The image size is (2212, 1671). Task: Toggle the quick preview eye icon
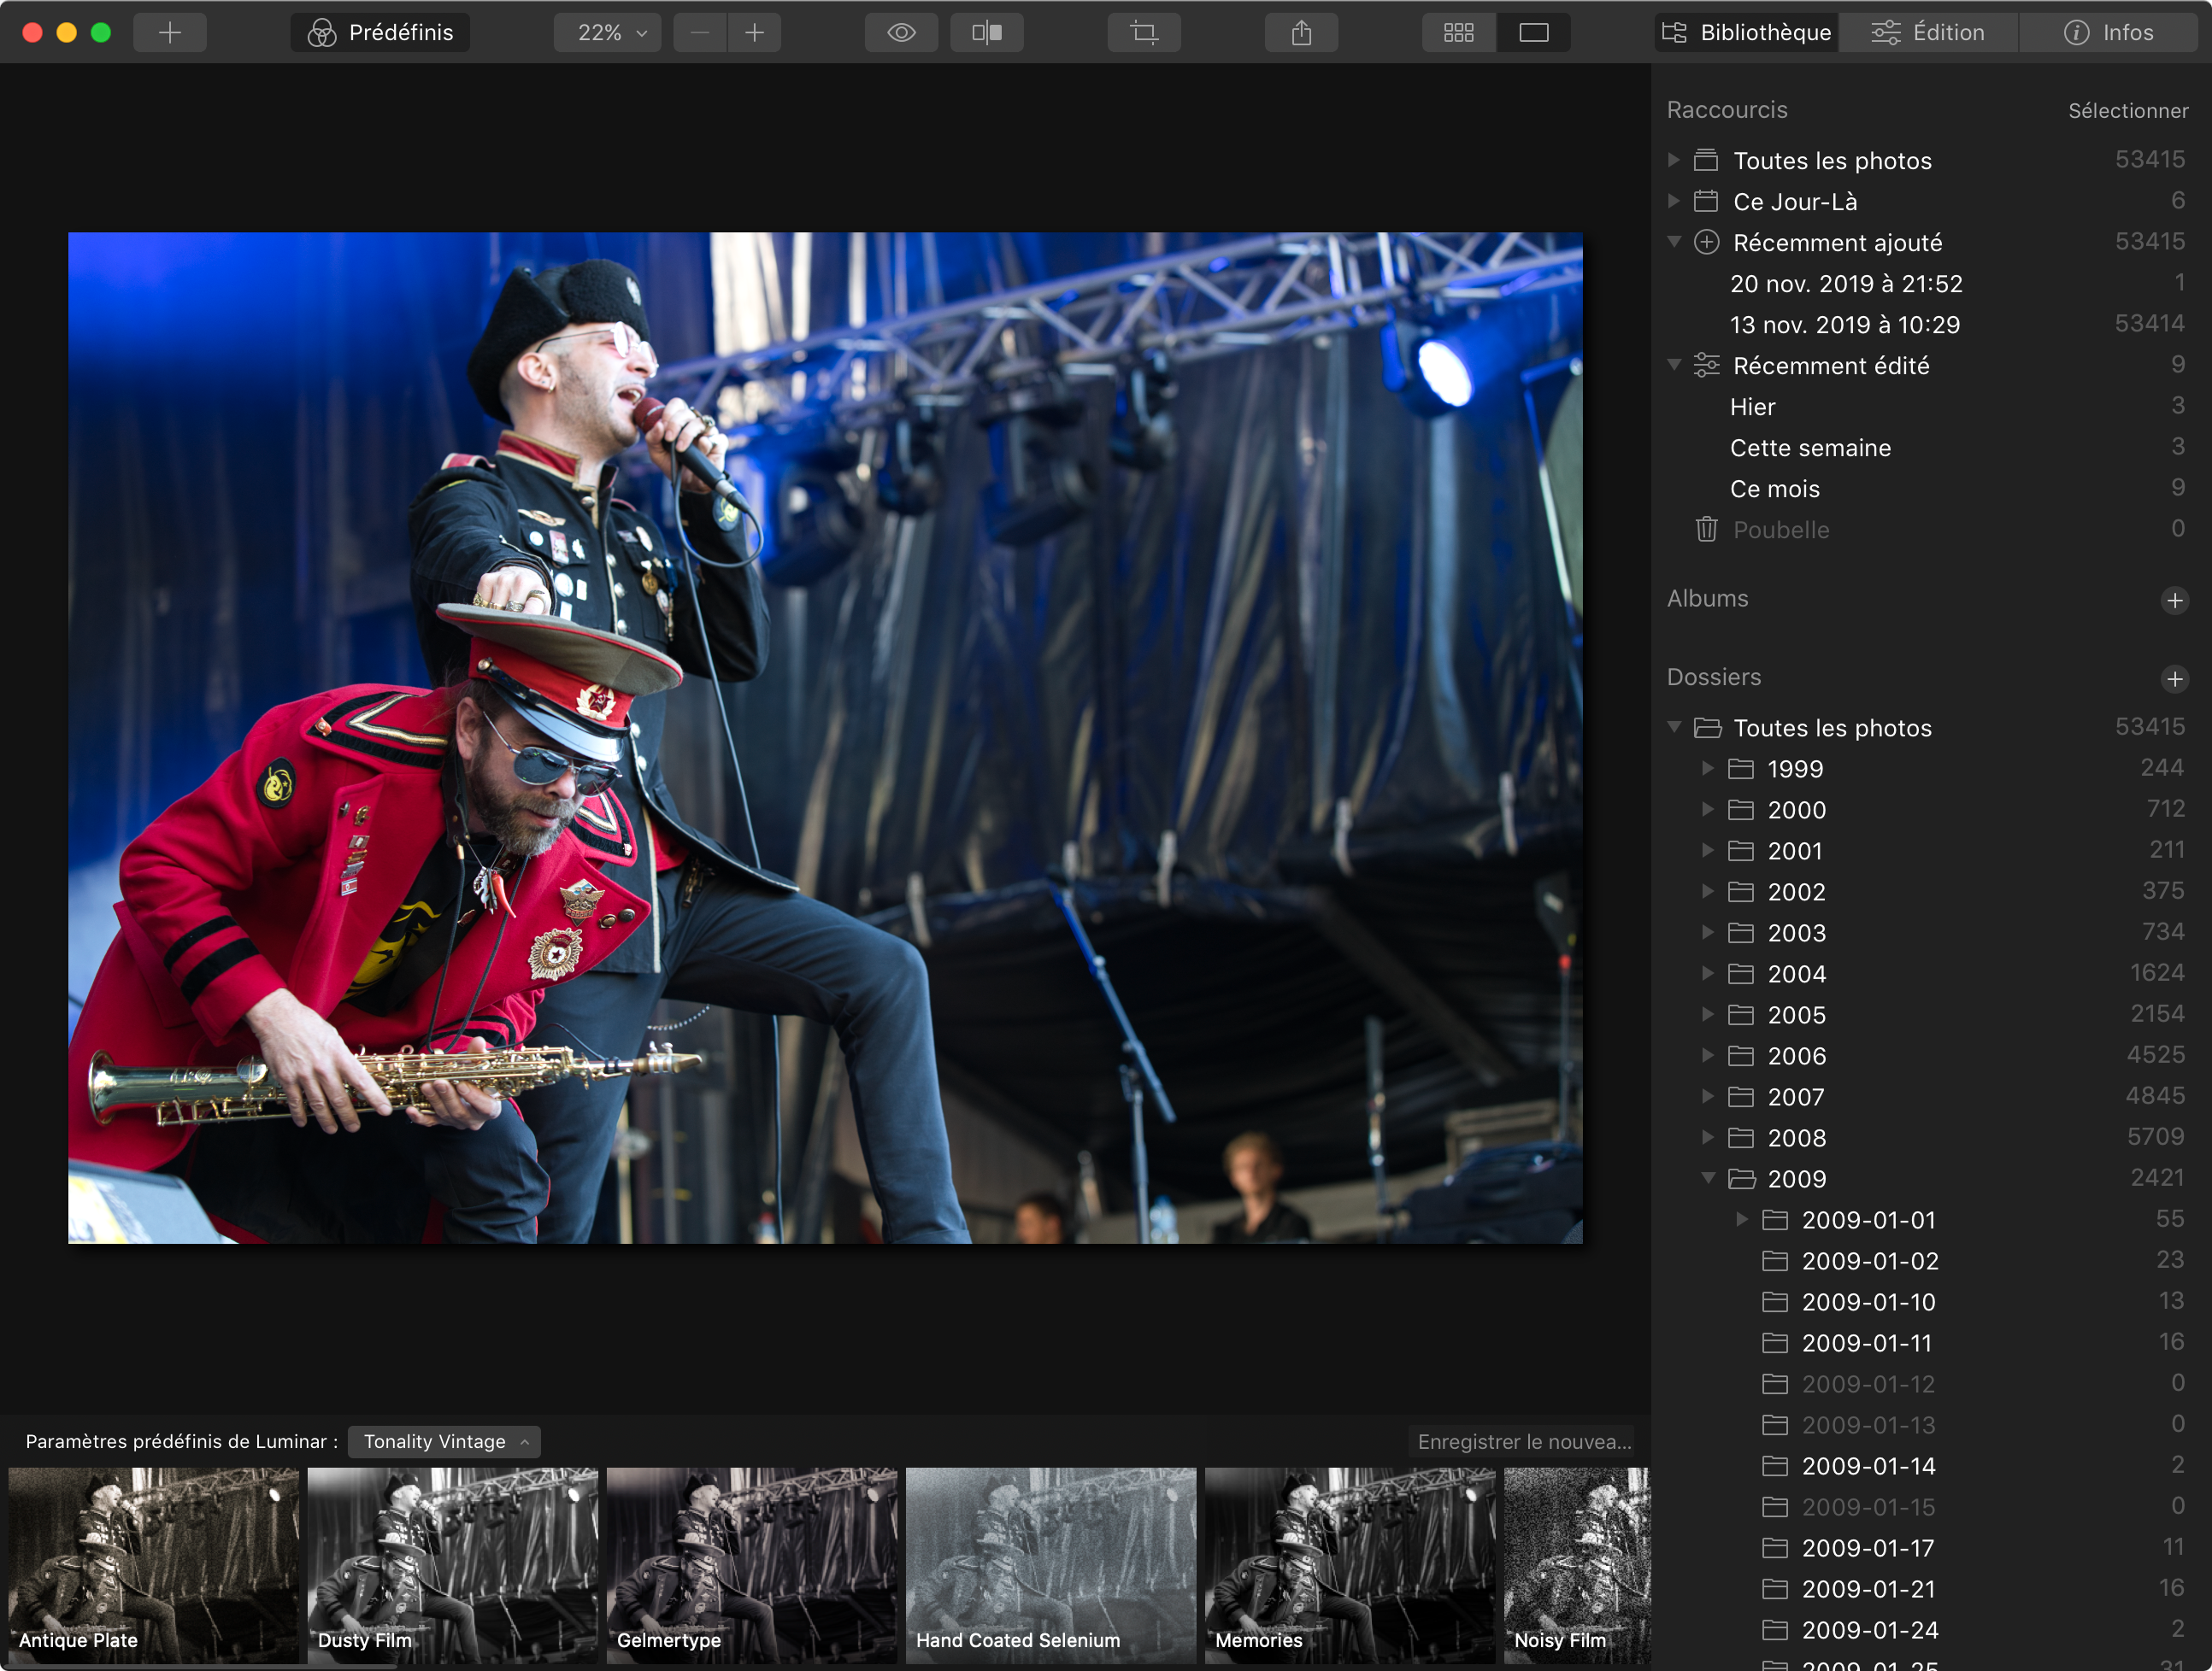(902, 33)
